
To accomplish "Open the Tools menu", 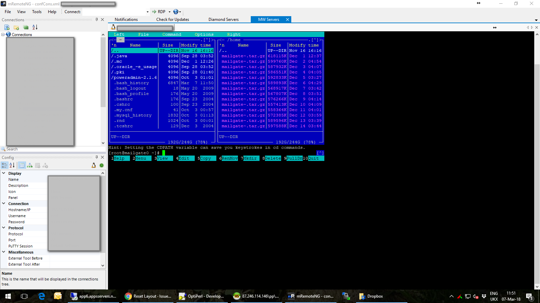I will click(36, 11).
